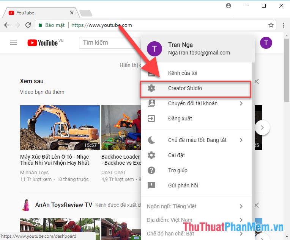Viewport: 290px width, 240px height.
Task: Open a new browser tab
Action: tap(86, 13)
